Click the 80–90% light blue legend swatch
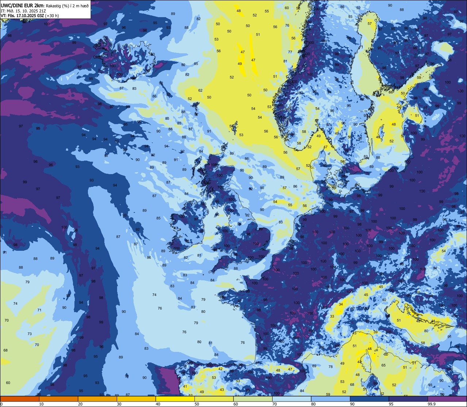The image size is (467, 407). [331, 399]
